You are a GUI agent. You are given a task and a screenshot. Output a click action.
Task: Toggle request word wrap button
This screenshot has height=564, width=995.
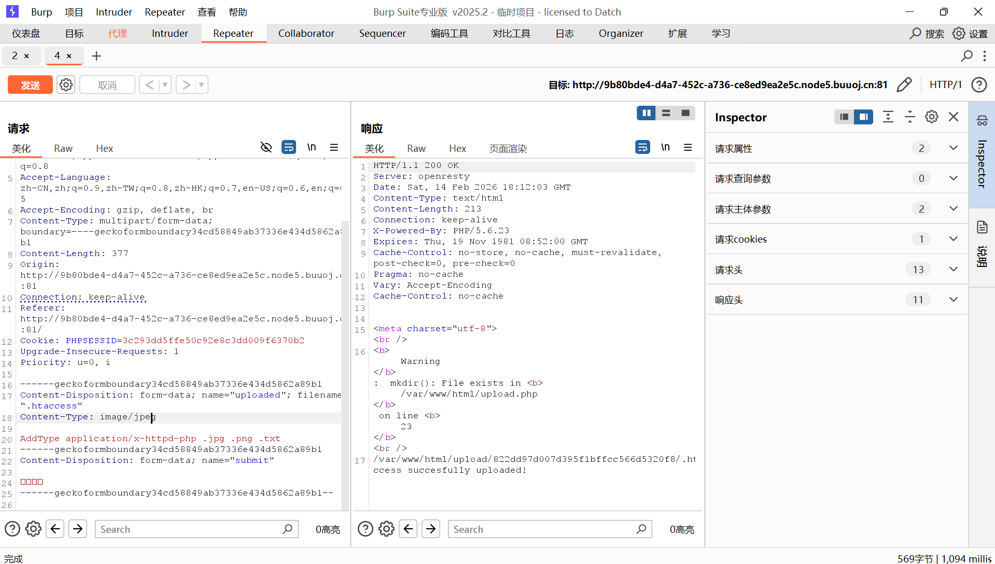click(289, 148)
